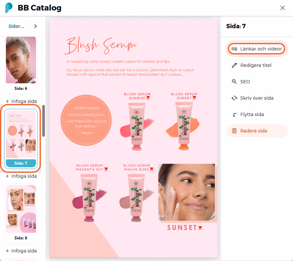
Task: Expand the Sidor panel chevron
Action: [x=35, y=26]
